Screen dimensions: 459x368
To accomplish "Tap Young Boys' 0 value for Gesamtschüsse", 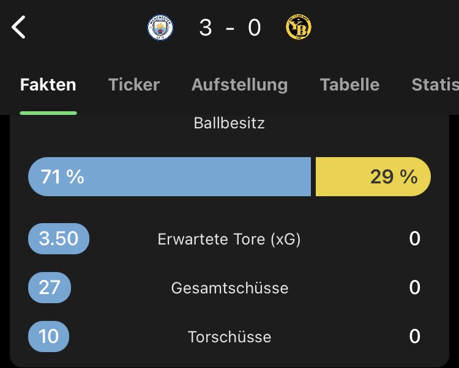I will (x=415, y=287).
